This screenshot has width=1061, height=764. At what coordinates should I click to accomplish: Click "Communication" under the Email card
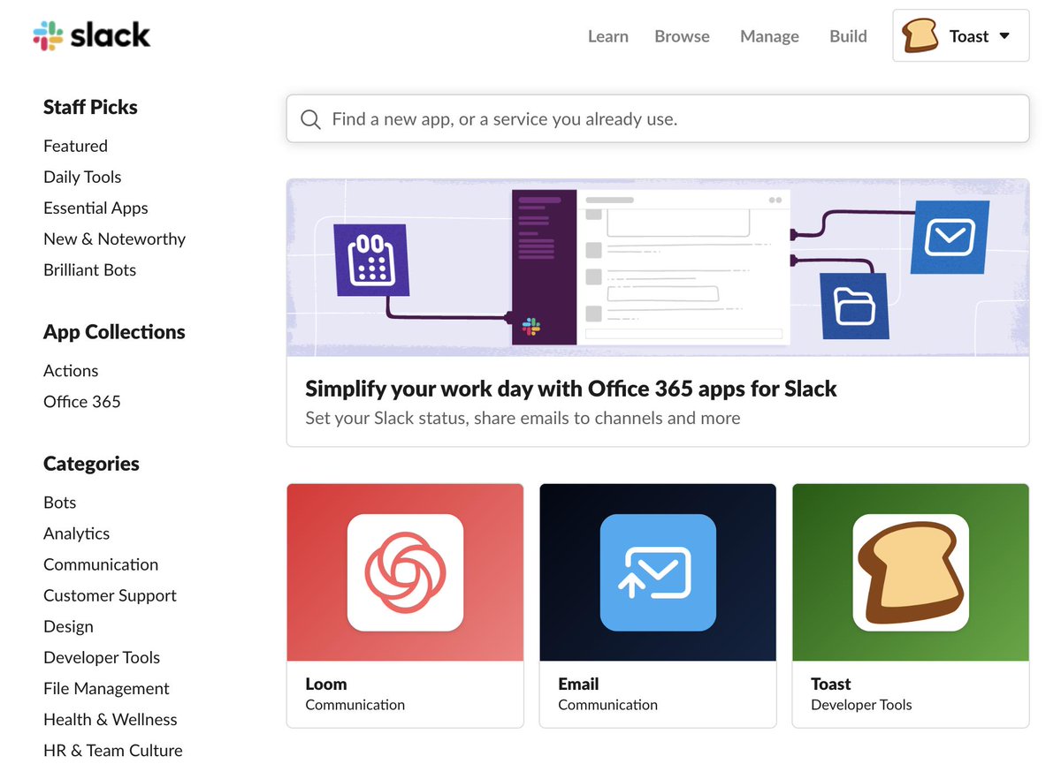(607, 705)
